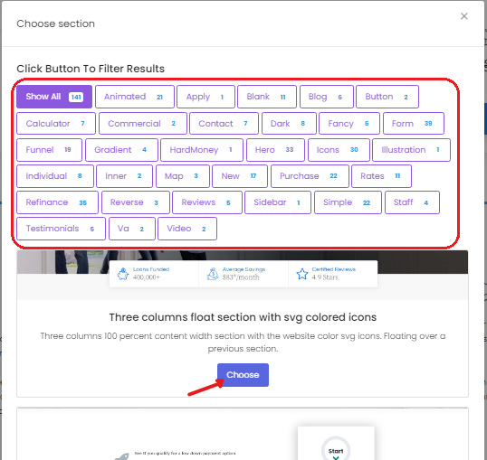This screenshot has height=460, width=487.
Task: Filter sections by Animated
Action: pyautogui.click(x=135, y=97)
